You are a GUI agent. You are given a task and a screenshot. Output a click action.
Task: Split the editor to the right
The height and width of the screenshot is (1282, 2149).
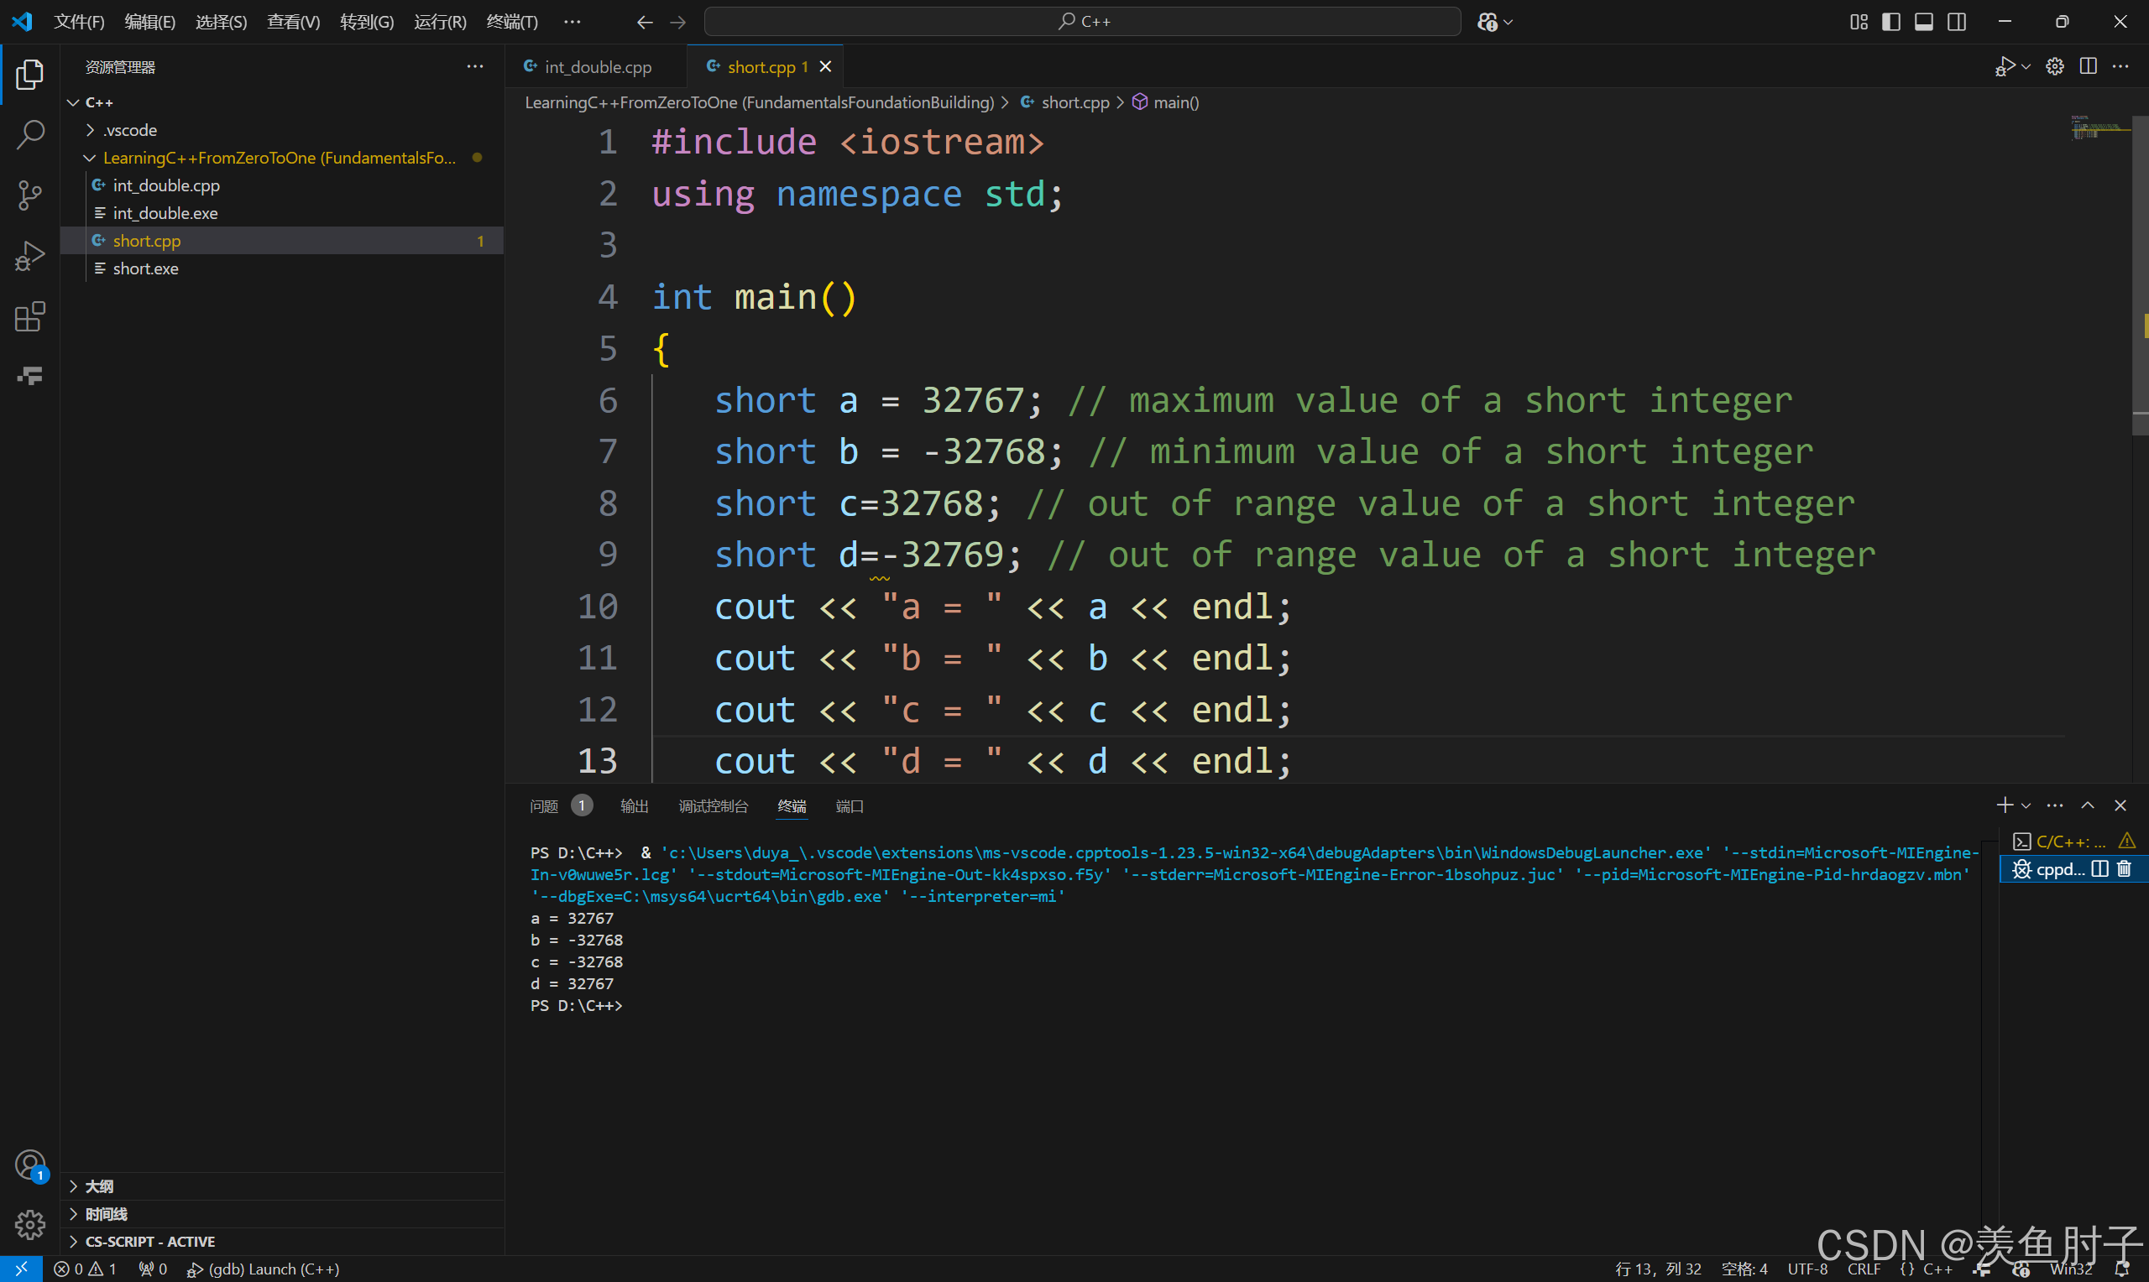point(2088,66)
